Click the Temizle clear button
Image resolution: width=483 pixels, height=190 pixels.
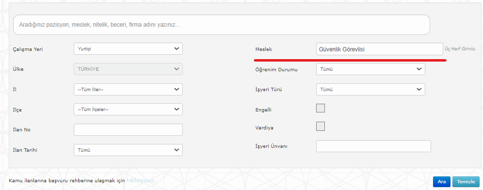(x=466, y=182)
